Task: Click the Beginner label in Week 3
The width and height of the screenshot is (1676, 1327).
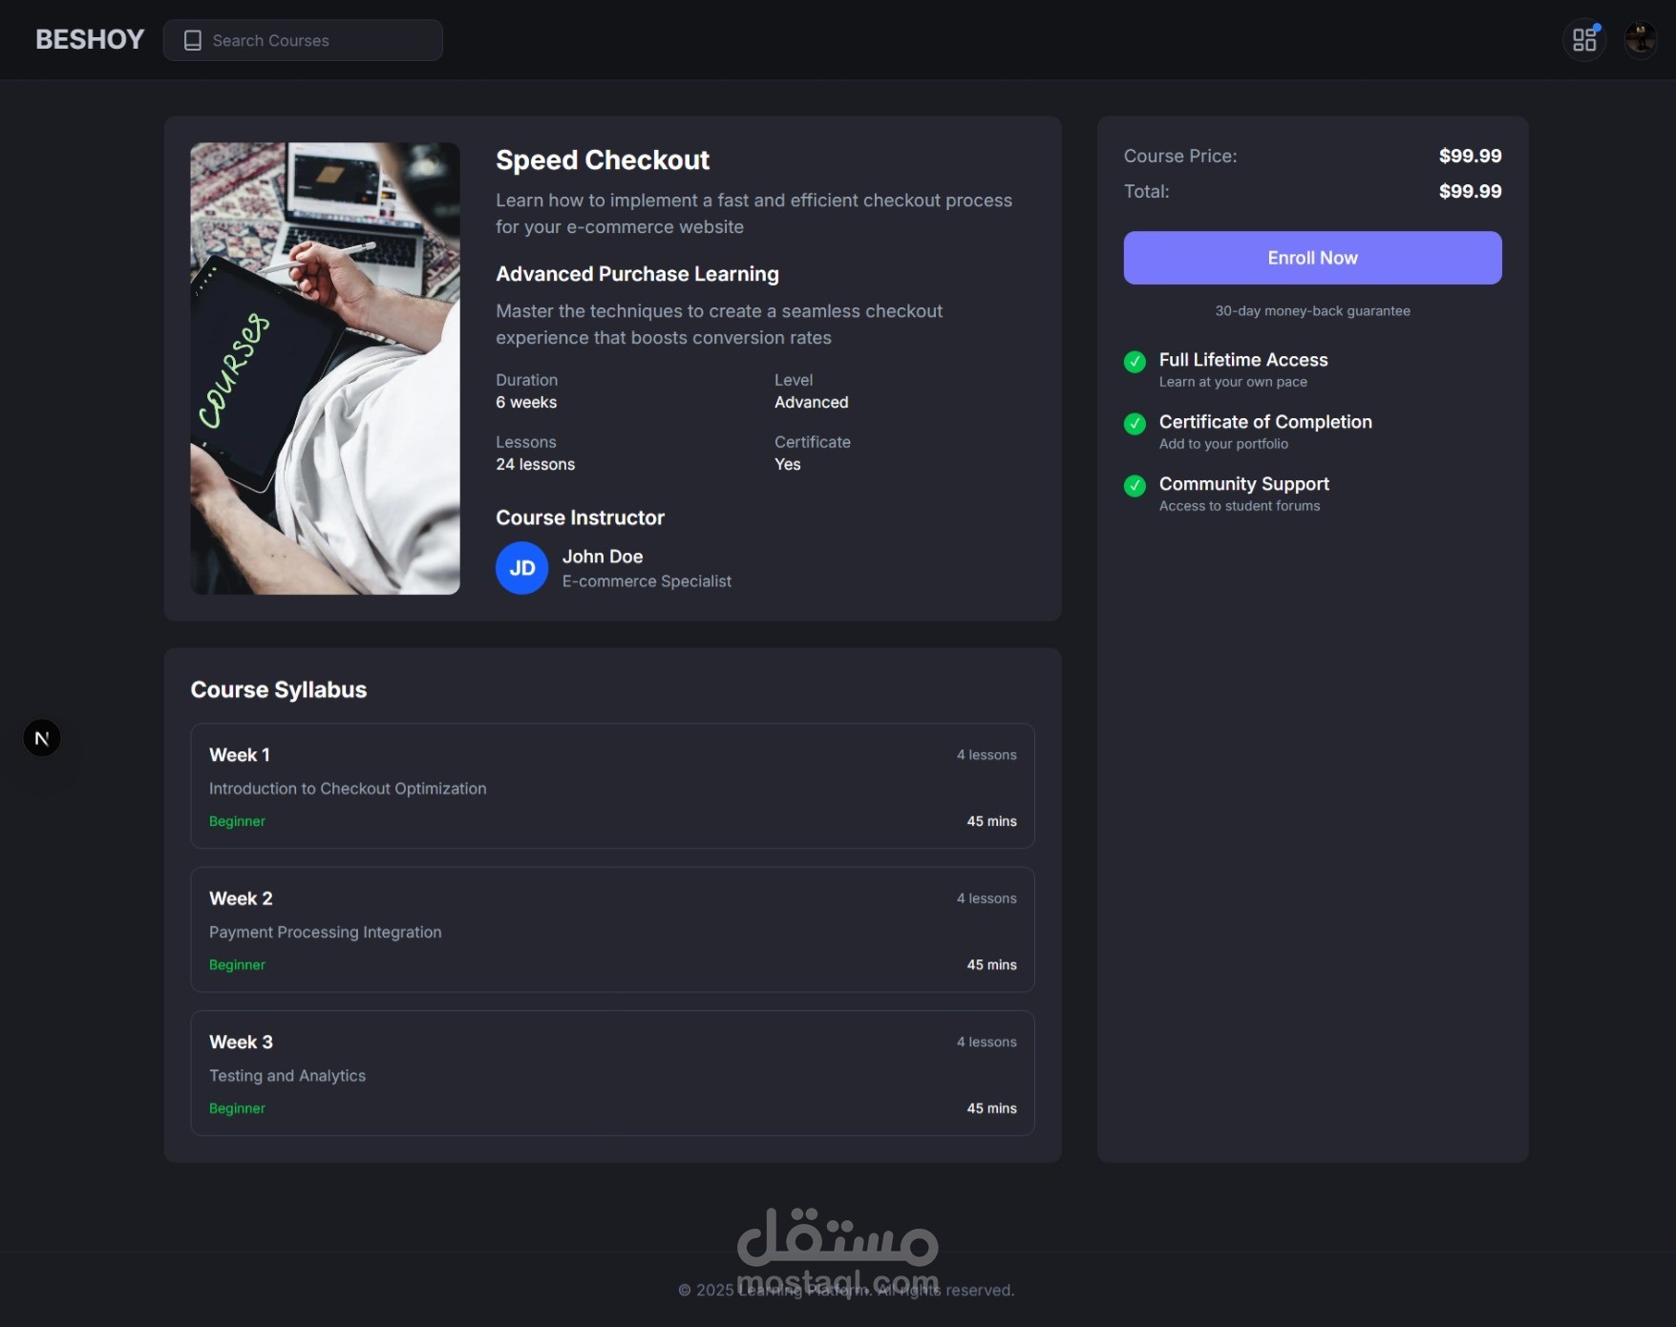Action: tap(237, 1108)
